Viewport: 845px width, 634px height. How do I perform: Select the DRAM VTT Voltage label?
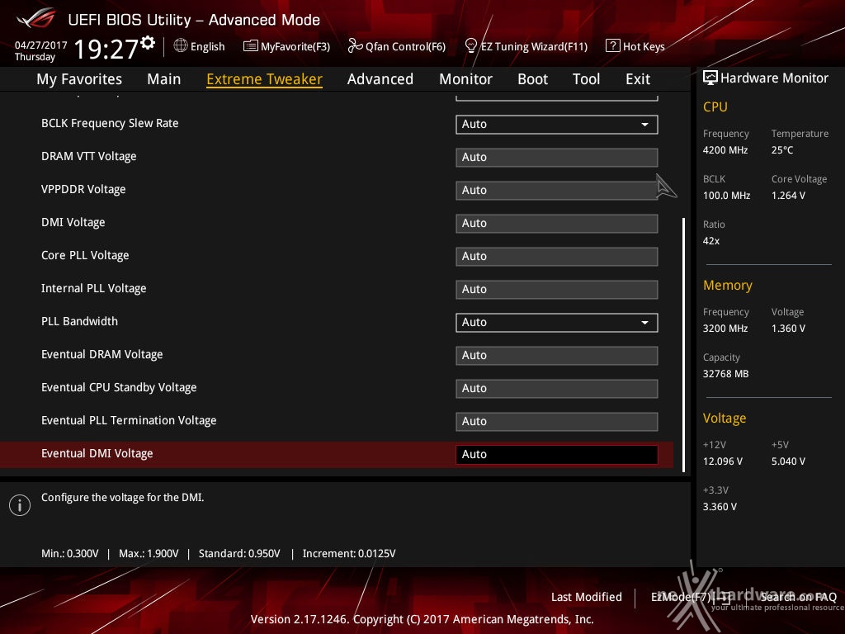click(x=89, y=156)
